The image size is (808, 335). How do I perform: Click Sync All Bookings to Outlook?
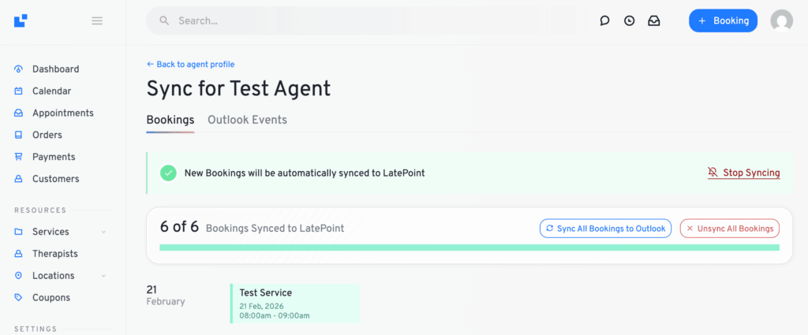[605, 229]
